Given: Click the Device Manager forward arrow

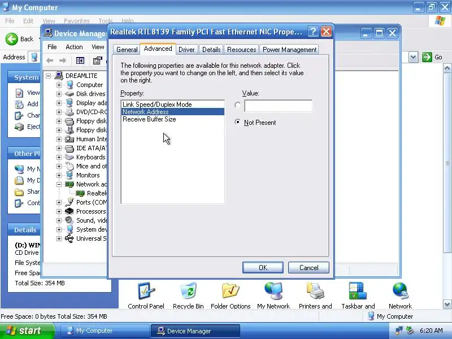Looking at the screenshot, I should 63,60.
